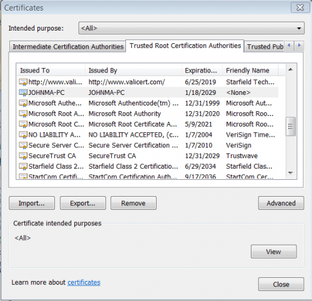The height and width of the screenshot is (301, 312).
Task: Click certificate icon beside Microsoft Root A... row
Action: tap(23, 114)
